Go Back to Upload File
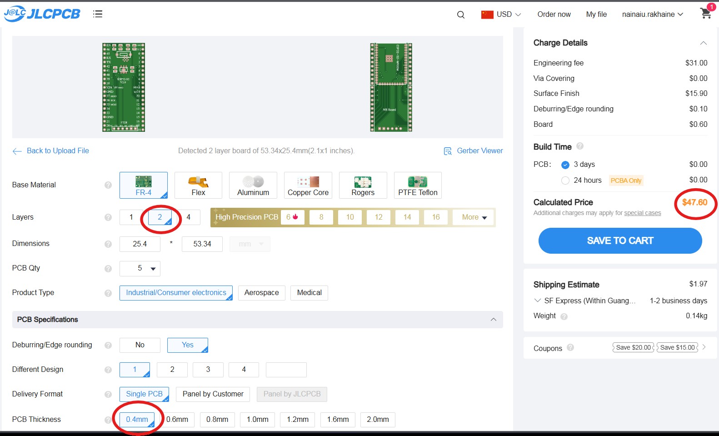Viewport: 719px width, 436px height. click(58, 151)
